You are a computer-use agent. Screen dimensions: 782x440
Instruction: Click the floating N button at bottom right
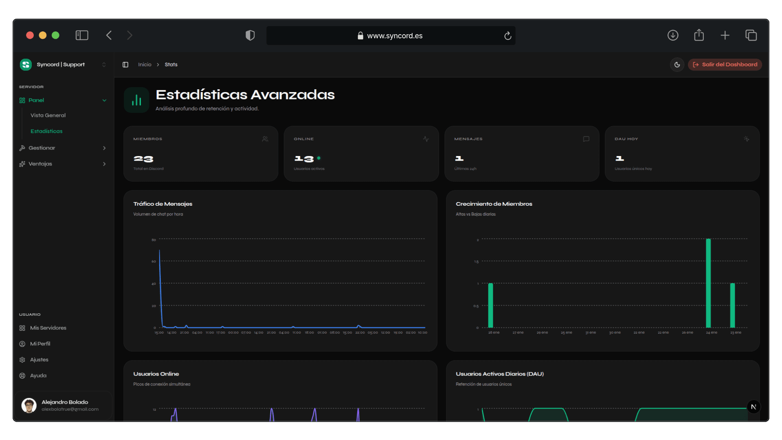[x=754, y=407]
